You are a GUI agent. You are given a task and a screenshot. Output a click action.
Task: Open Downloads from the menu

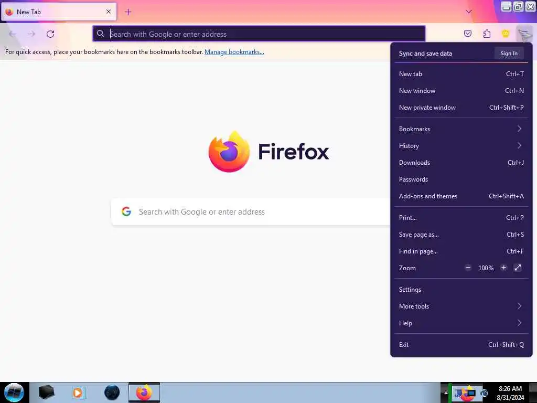coord(461,163)
